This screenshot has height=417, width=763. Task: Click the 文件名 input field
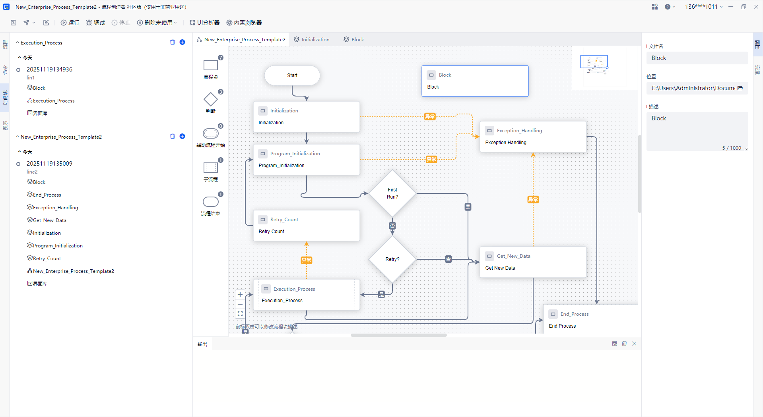point(697,58)
